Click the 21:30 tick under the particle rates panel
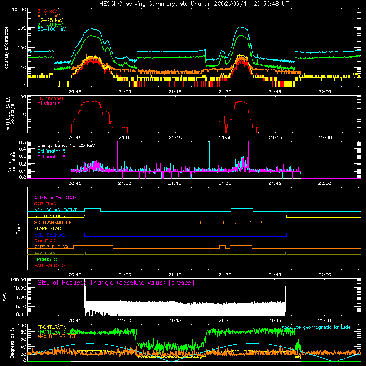 [x=225, y=138]
